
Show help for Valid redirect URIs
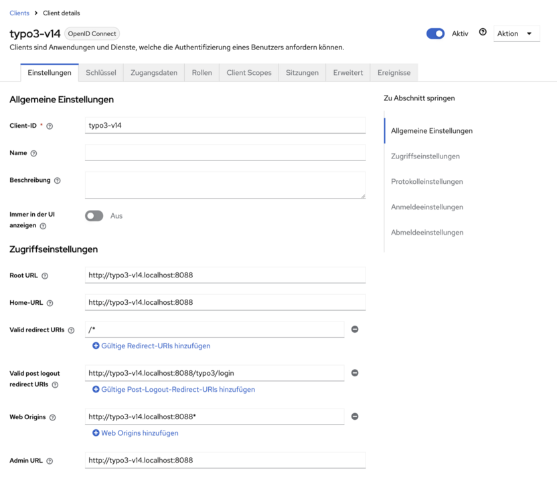point(72,330)
